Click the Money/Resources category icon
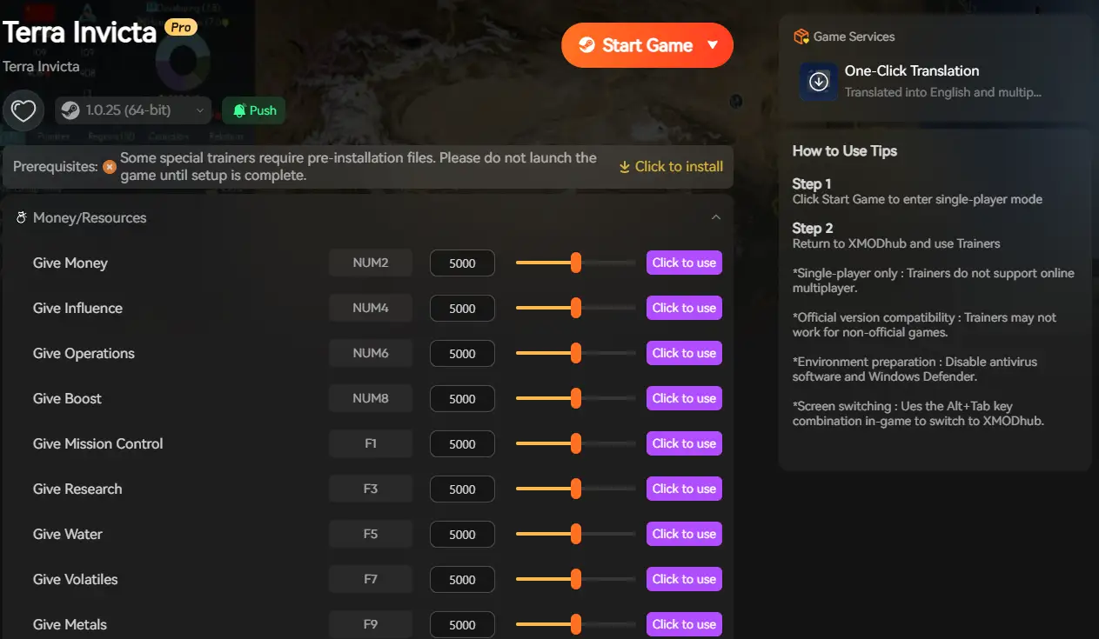This screenshot has width=1099, height=639. point(22,218)
